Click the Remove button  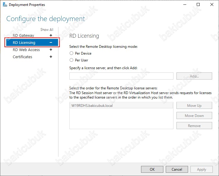194,126
